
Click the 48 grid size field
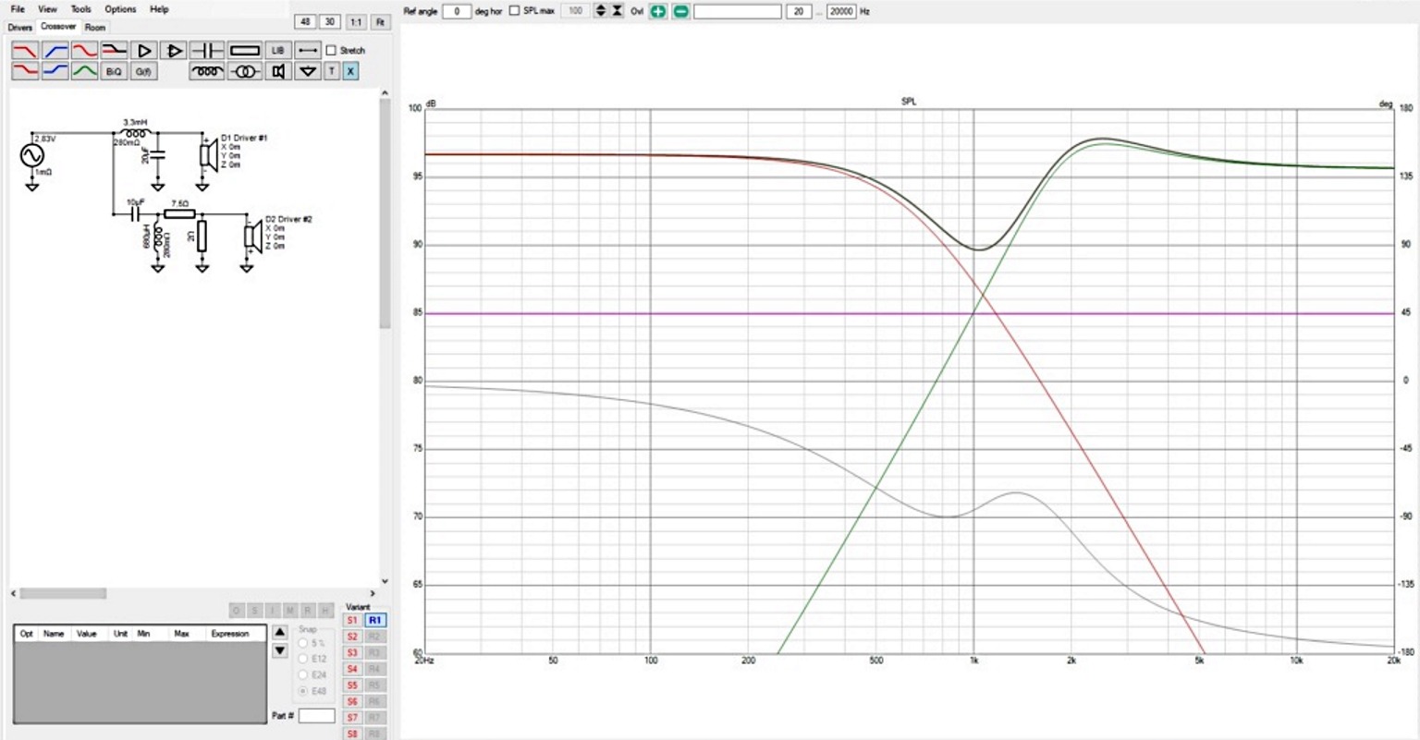305,21
